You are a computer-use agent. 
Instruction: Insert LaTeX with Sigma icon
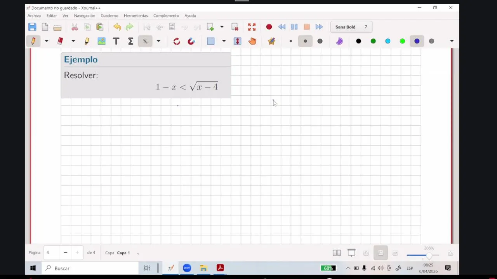(130, 41)
